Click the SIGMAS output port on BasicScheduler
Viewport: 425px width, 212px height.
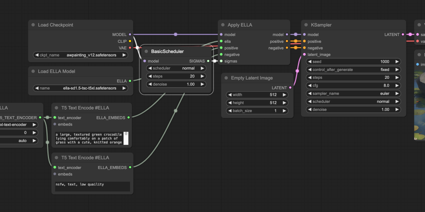point(208,61)
